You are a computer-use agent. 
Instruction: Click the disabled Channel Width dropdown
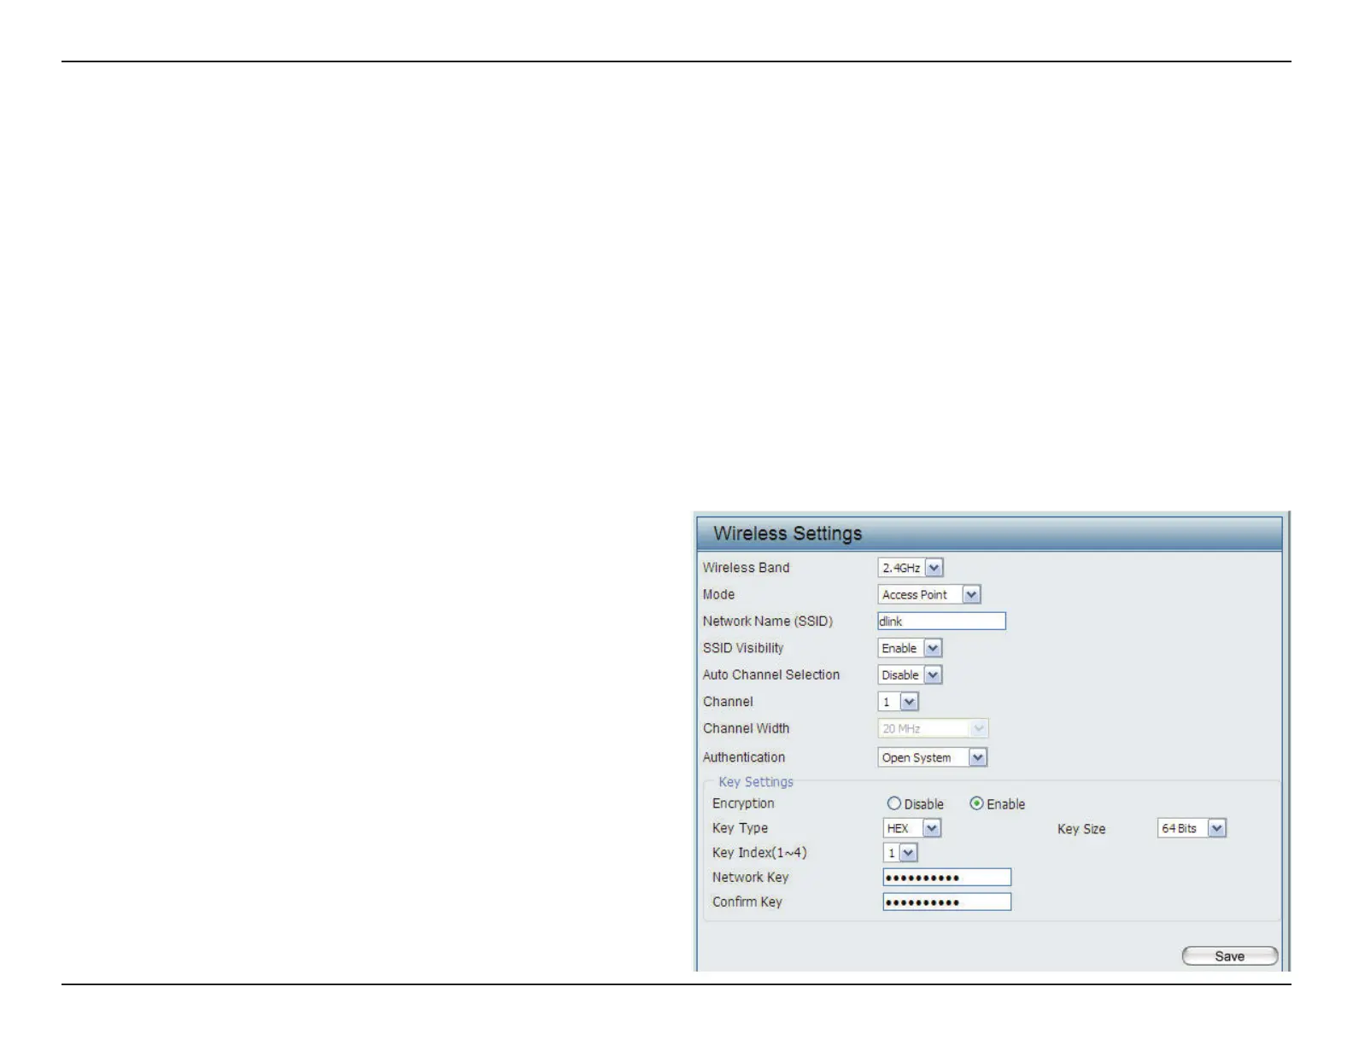click(x=933, y=728)
